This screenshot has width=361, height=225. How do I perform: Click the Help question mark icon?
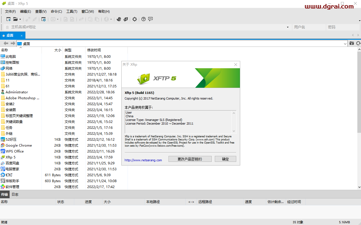tap(144, 19)
